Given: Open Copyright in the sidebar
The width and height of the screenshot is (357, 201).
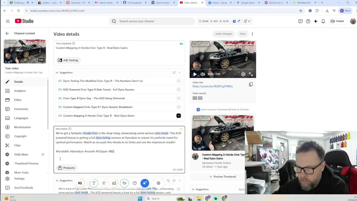Looking at the screenshot, I should click(24, 136).
